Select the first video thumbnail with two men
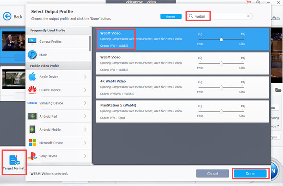The image size is (283, 186). pyautogui.click(x=14, y=41)
